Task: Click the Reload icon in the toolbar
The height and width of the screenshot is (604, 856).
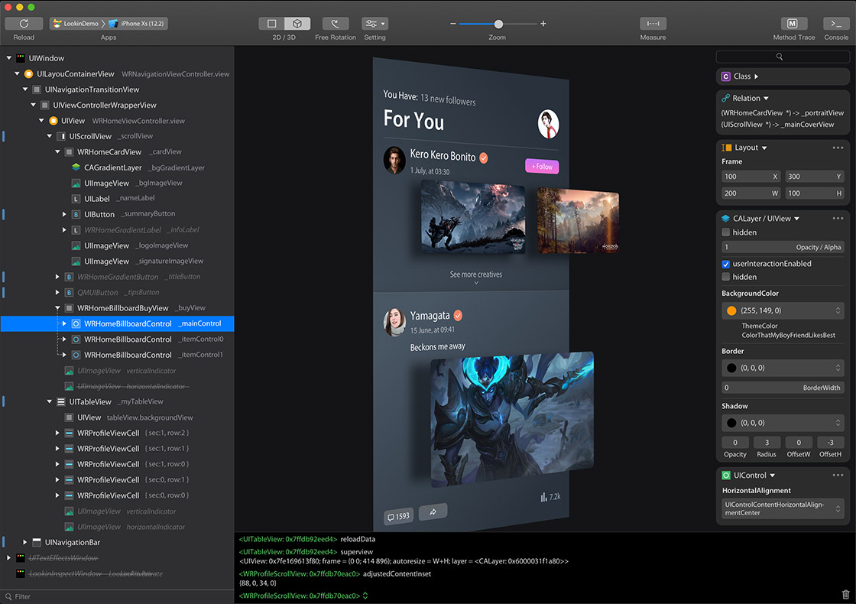Action: tap(24, 24)
